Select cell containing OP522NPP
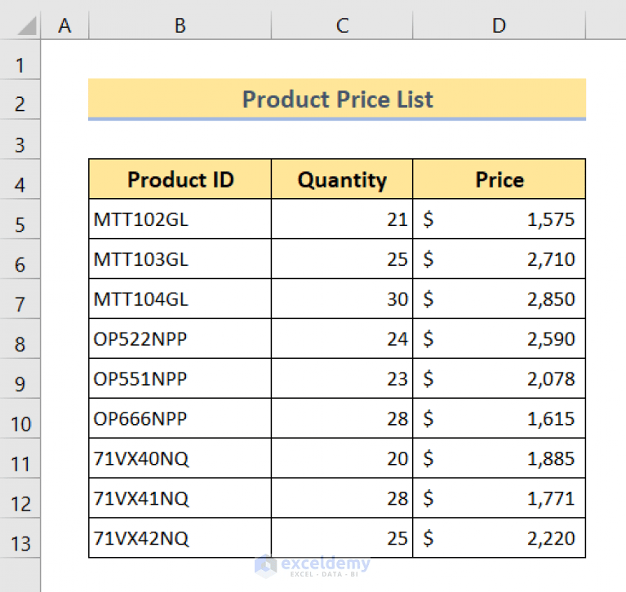Screen dimensions: 626x592 180,338
